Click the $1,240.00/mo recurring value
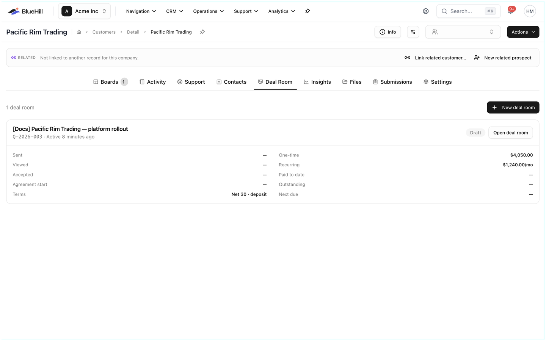This screenshot has height=341, width=546. (x=518, y=165)
